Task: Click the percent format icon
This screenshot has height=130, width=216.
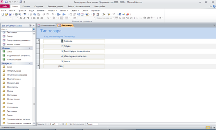Action: click(120, 18)
